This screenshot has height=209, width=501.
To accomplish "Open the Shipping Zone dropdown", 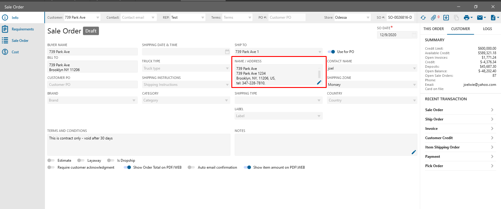I will (x=414, y=85).
